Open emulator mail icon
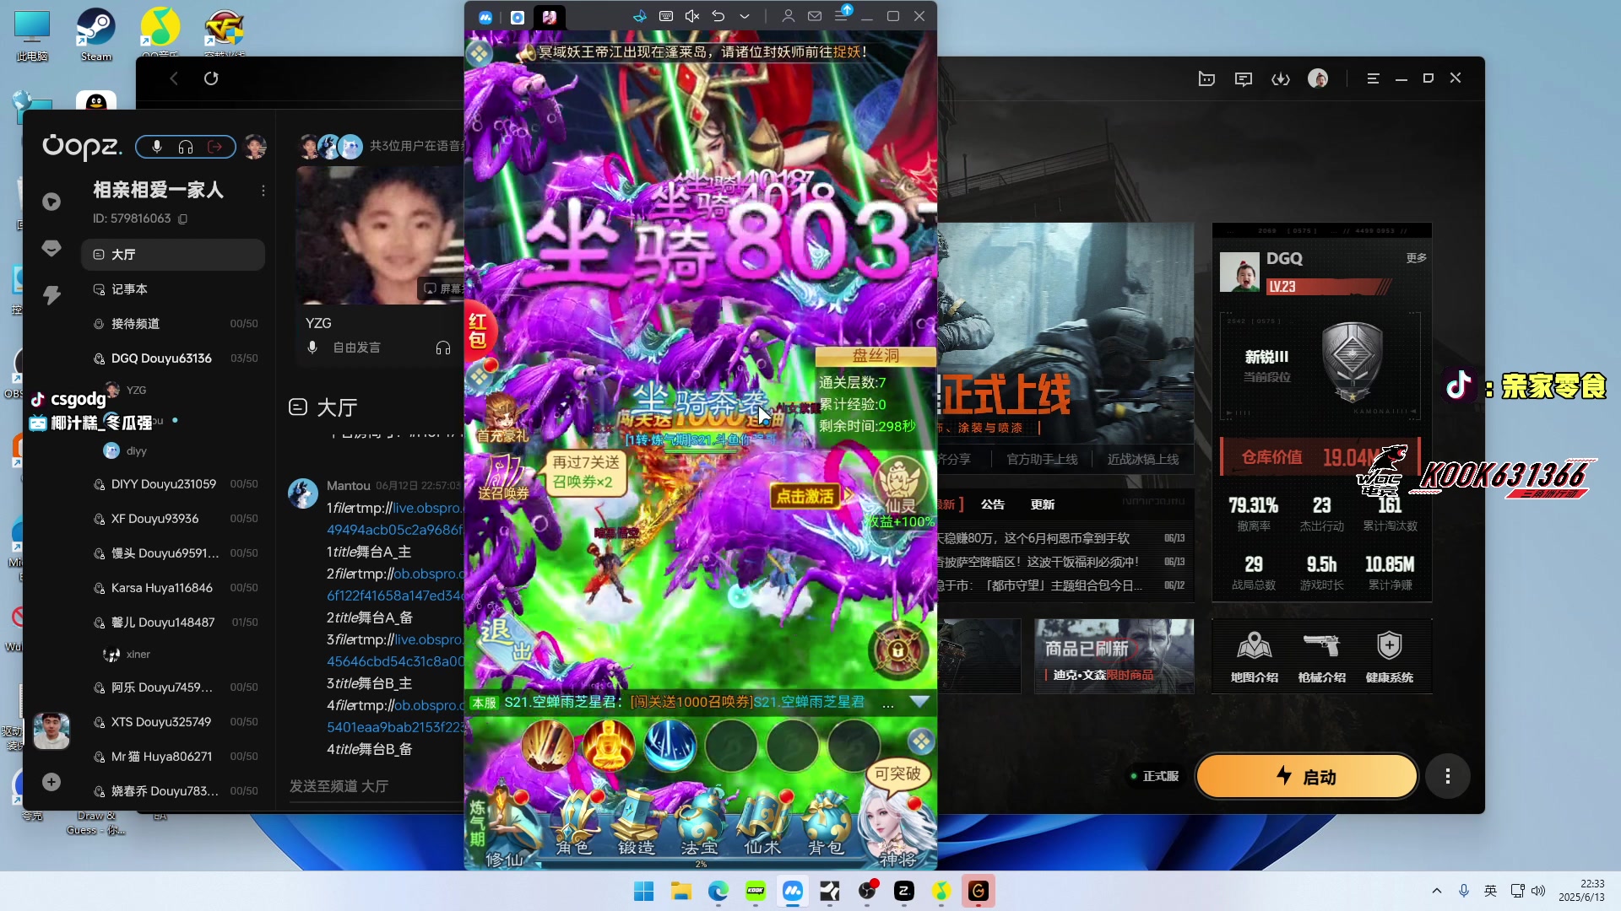 click(815, 16)
